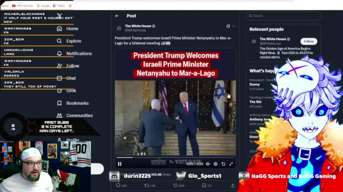Switch to the Twitch browser tab
This screenshot has width=343, height=192.
tap(59, 6)
